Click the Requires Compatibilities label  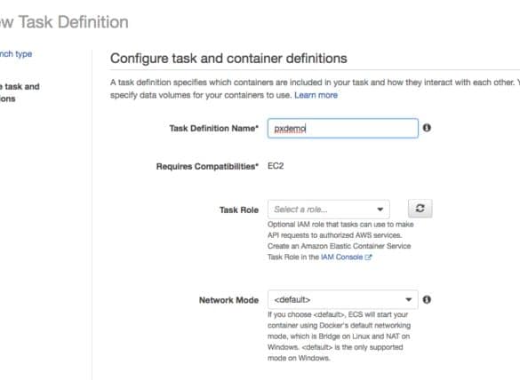[207, 166]
